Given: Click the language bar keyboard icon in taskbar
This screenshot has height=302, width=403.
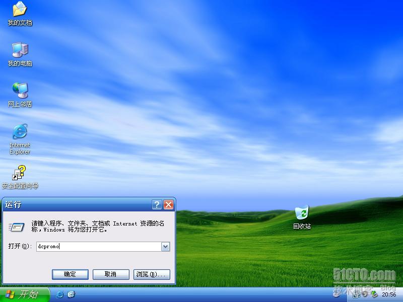Looking at the screenshot, I should 337,295.
